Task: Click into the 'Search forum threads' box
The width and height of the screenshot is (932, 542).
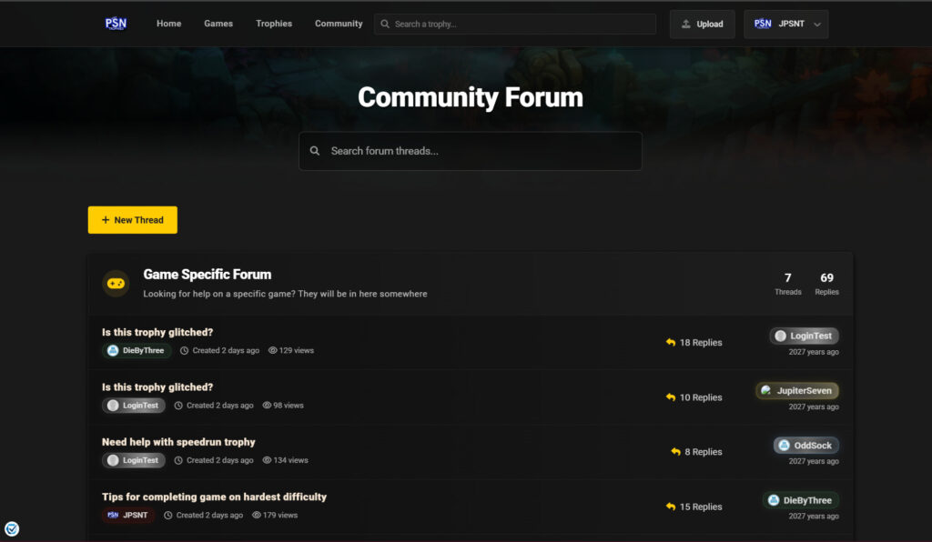Action: point(471,151)
